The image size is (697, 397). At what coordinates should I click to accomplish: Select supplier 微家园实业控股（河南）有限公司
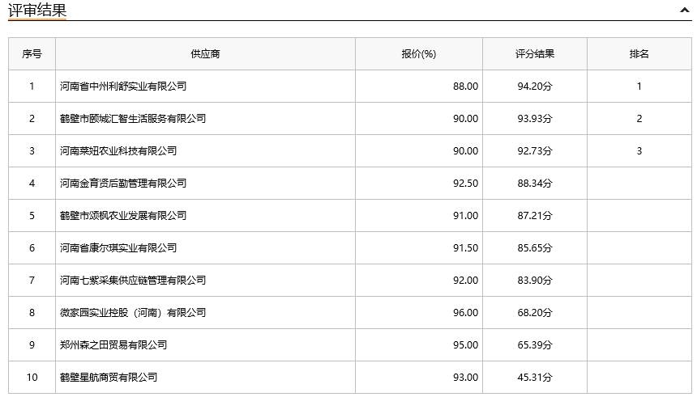point(133,313)
